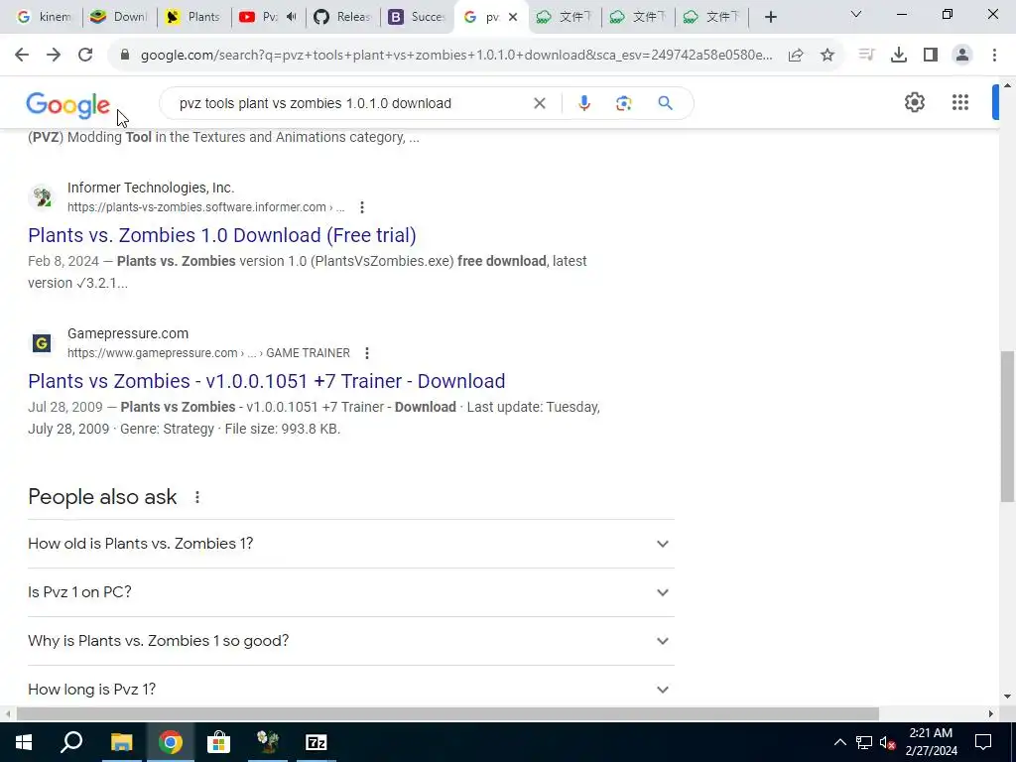This screenshot has height=762, width=1016.
Task: Click the vertical page scrollbar thumb
Action: point(1007,426)
